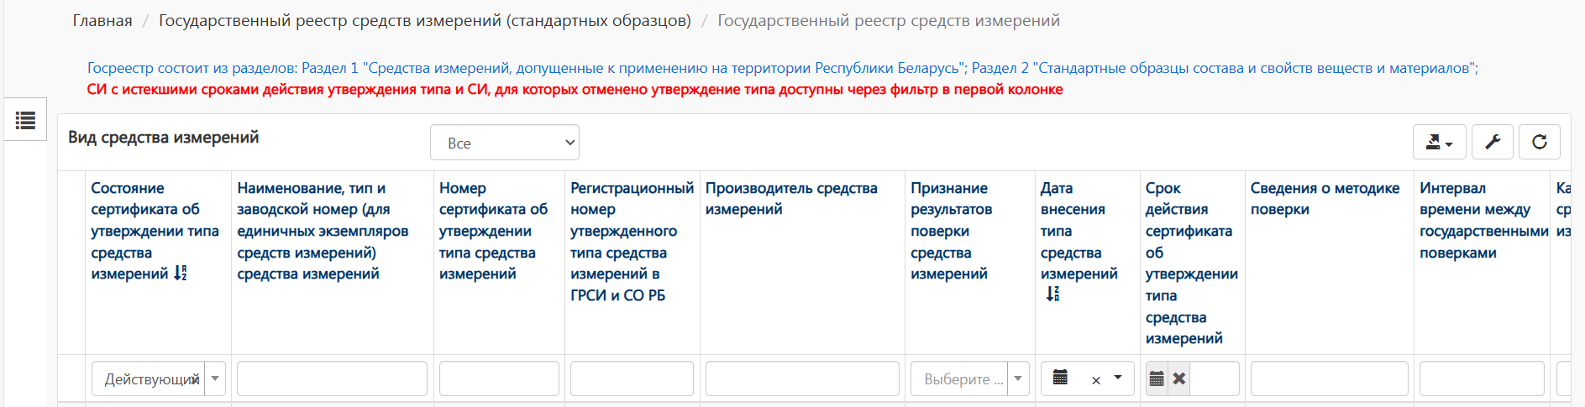The width and height of the screenshot is (1585, 407).
Task: Expand date range arrow in 'Дата внесения' filter
Action: tap(1118, 378)
